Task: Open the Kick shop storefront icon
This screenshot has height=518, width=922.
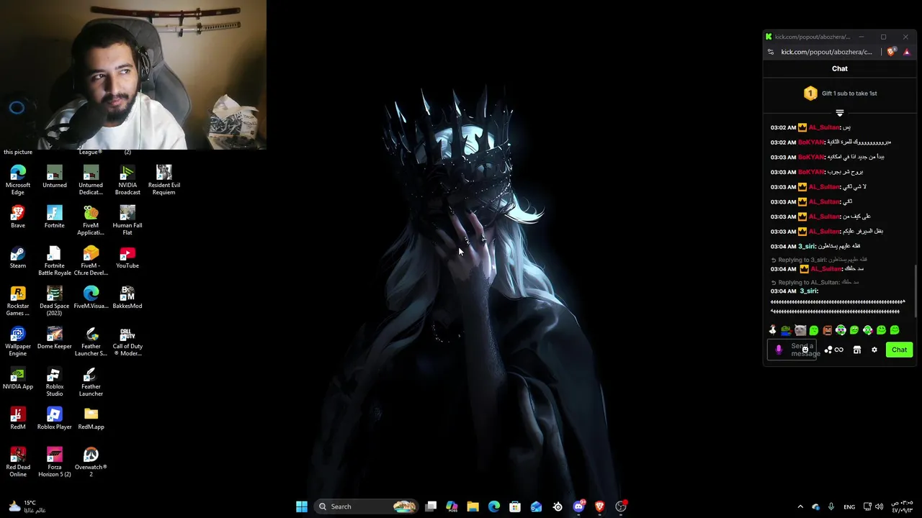Action: click(857, 350)
